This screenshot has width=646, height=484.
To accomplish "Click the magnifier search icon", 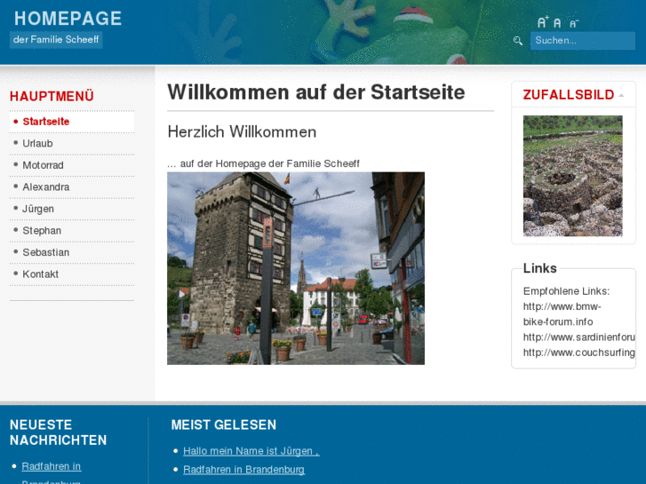I will coord(518,40).
